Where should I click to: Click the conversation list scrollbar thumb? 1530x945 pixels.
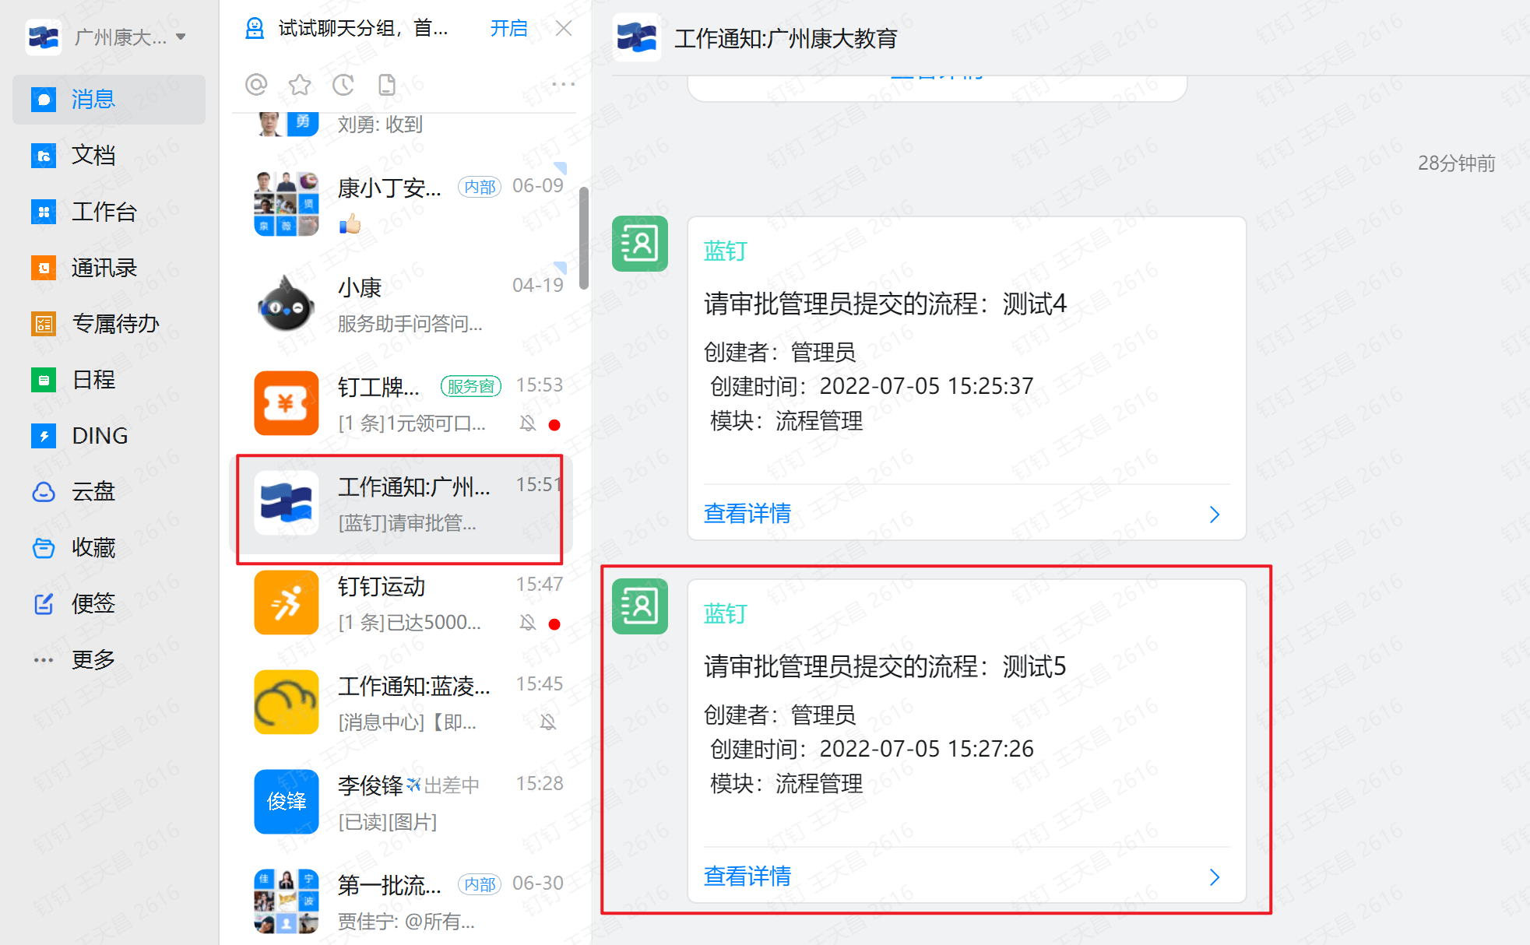point(584,237)
